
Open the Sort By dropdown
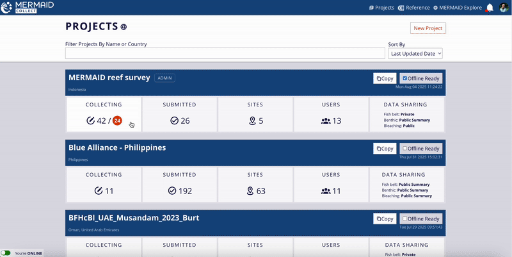[415, 54]
